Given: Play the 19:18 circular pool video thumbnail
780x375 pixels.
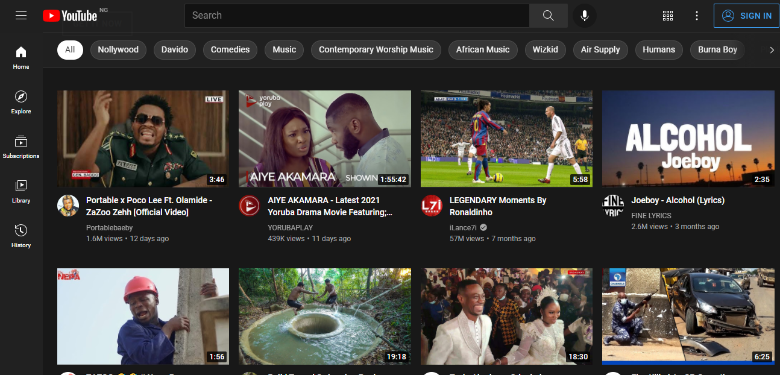Looking at the screenshot, I should tap(325, 317).
